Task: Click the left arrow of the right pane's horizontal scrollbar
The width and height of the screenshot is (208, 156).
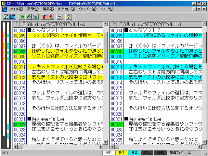Action: pyautogui.click(x=112, y=147)
